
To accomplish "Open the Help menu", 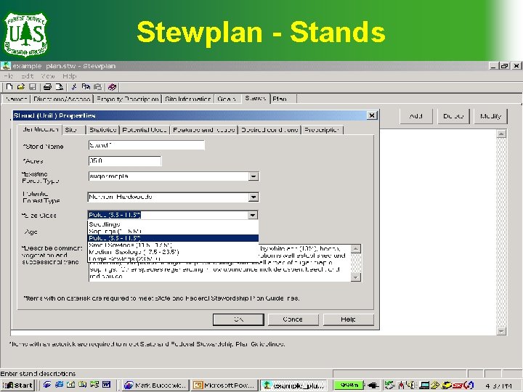I will coord(70,76).
